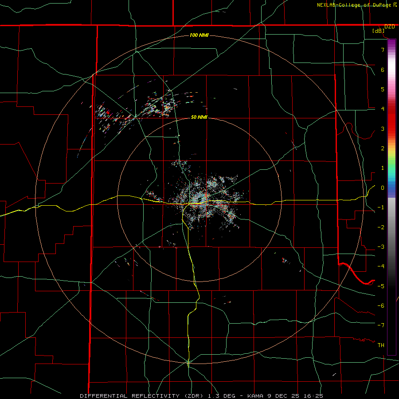Click the differential reflectivity caption at bottom
The height and width of the screenshot is (399, 399).
(202, 396)
